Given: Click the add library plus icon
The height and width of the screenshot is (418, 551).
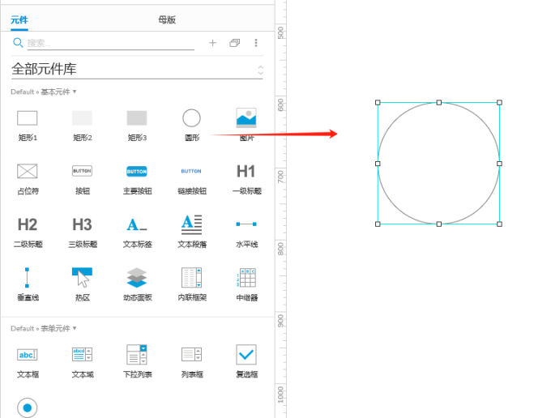Looking at the screenshot, I should tap(212, 43).
